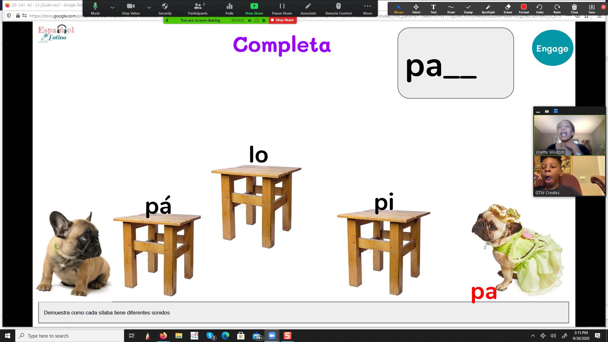The height and width of the screenshot is (342, 608).
Task: Open the More options menu
Action: [x=367, y=9]
